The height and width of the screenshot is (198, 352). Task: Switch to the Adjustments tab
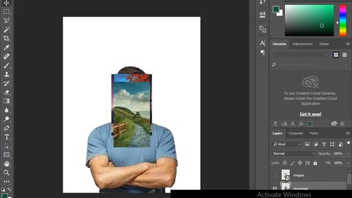point(302,44)
